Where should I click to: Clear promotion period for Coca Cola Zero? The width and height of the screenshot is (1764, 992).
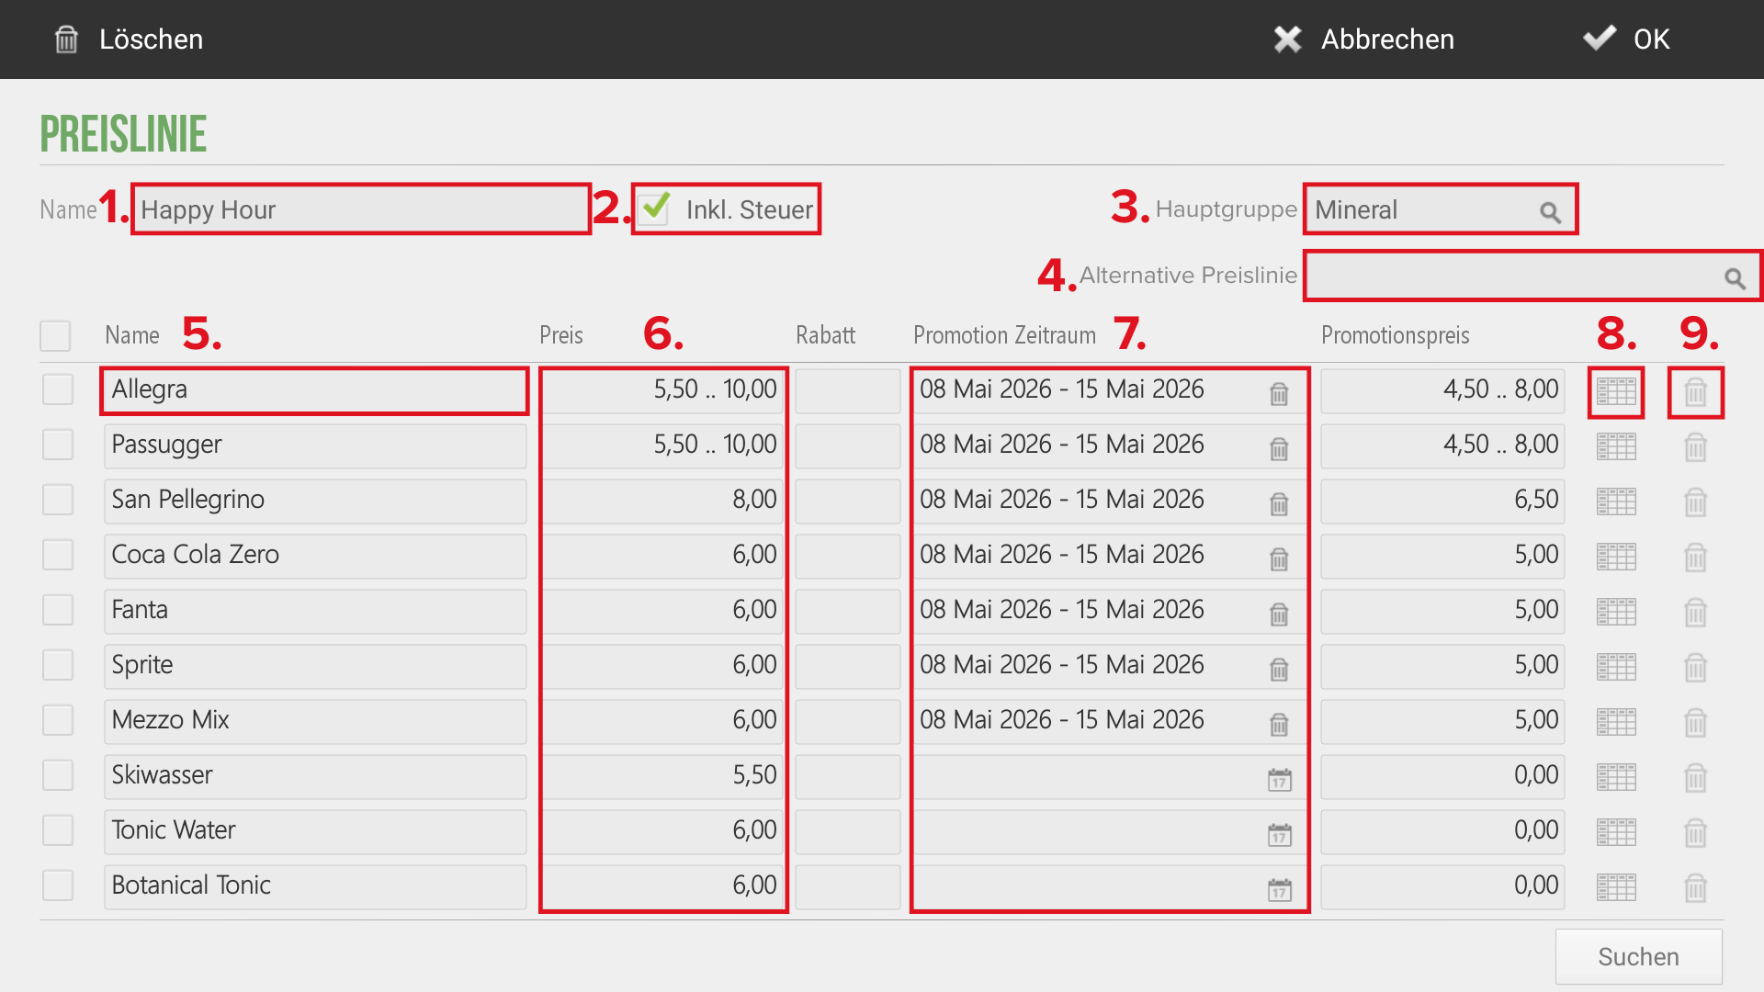click(1279, 559)
